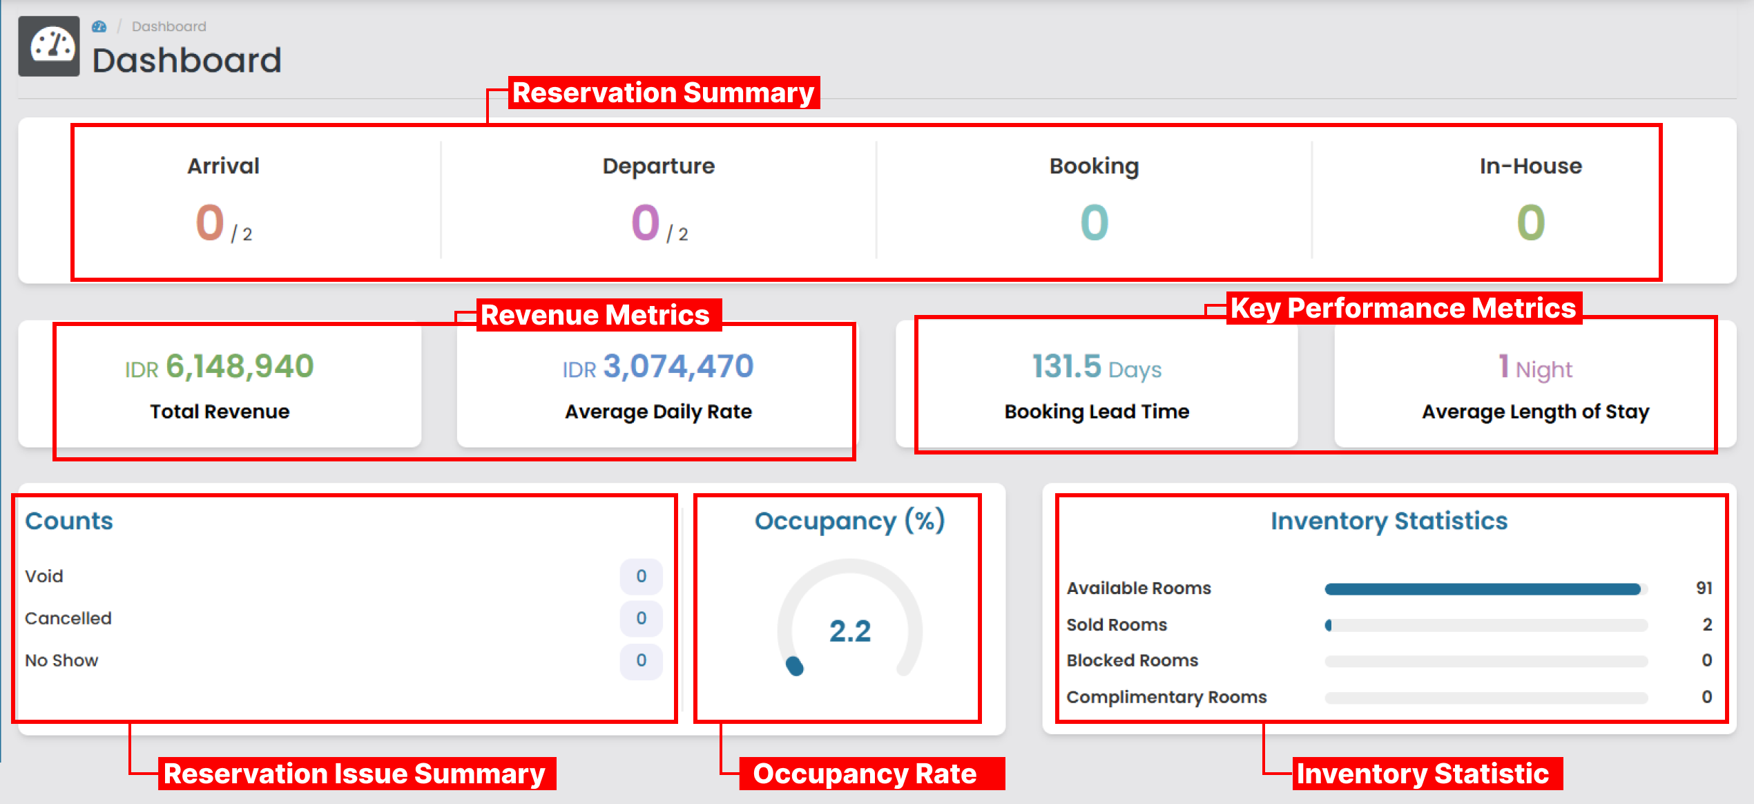Viewport: 1754px width, 804px height.
Task: Open the Dashboard breadcrumb link
Action: 168,26
